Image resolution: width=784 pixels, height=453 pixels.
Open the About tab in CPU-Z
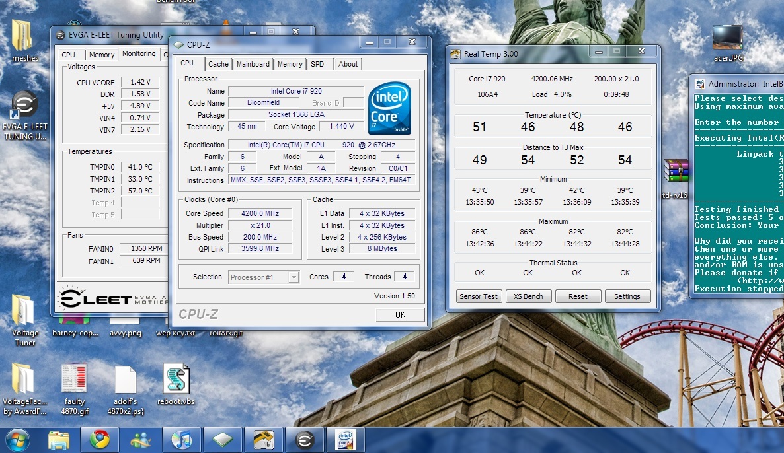click(348, 64)
